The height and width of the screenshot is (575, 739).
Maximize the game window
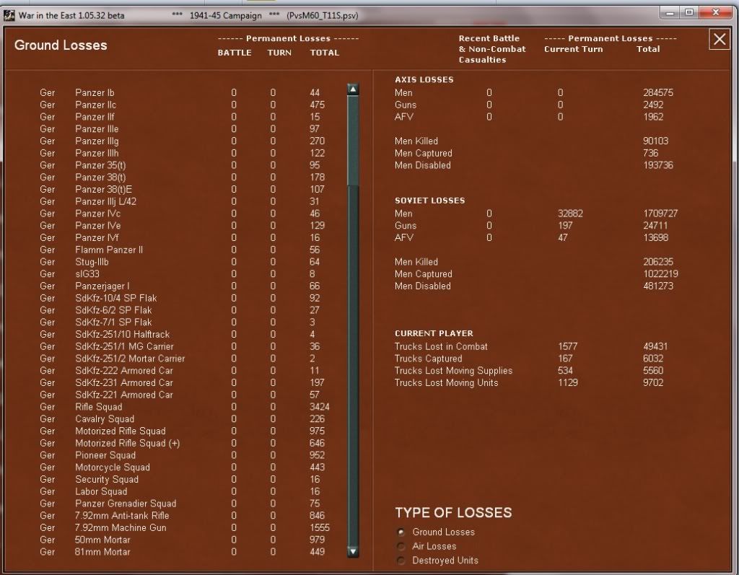691,13
